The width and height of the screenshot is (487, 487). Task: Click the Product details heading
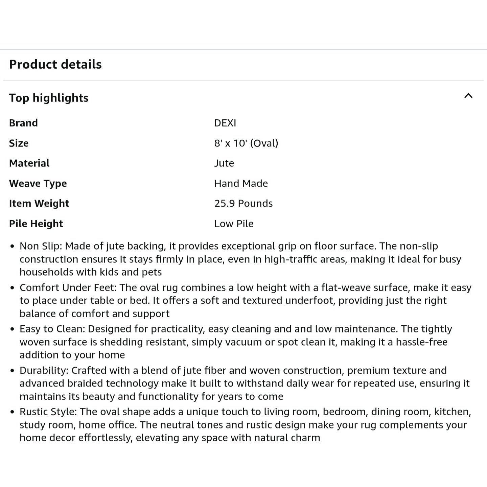(55, 64)
